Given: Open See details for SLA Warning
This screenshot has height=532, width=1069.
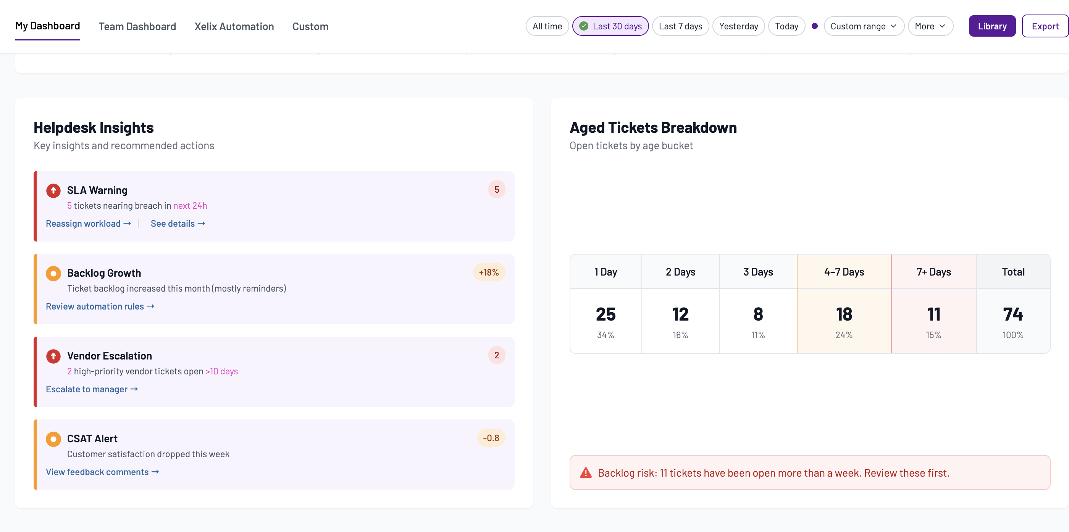Looking at the screenshot, I should (178, 224).
